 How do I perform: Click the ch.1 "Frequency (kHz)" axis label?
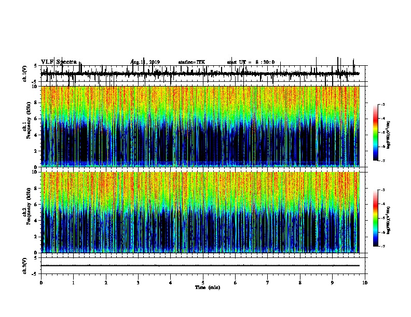(x=29, y=120)
